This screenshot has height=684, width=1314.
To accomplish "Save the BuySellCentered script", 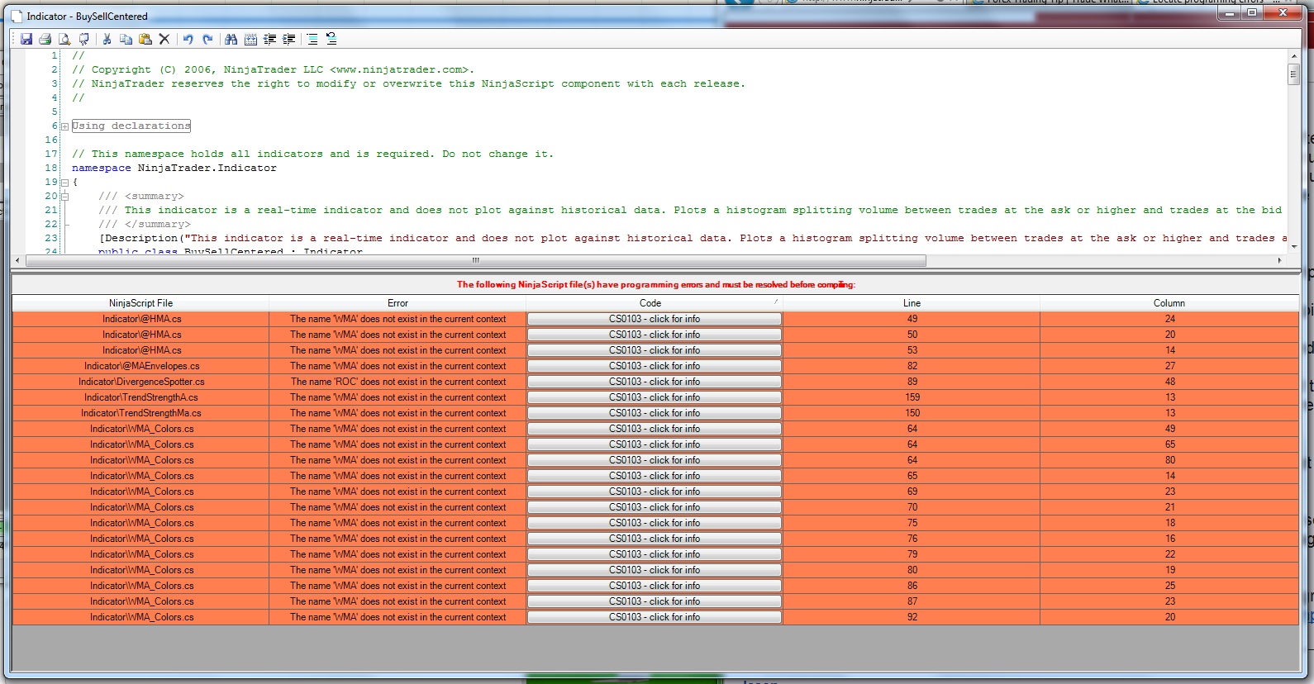I will [26, 39].
